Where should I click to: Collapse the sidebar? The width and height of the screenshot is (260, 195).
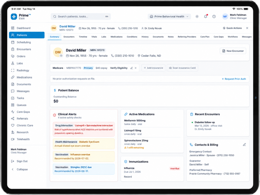(19, 169)
